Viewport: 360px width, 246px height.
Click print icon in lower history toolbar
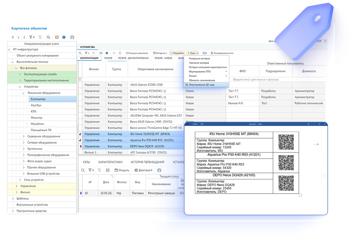[x=159, y=170]
